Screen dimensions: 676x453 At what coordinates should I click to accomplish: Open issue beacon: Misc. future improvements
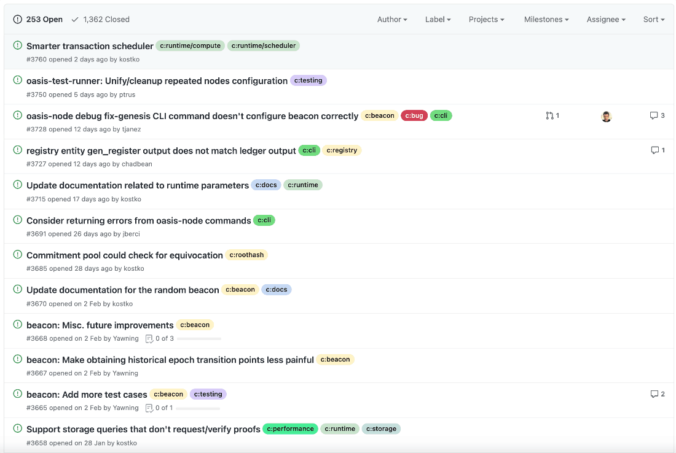click(x=100, y=325)
